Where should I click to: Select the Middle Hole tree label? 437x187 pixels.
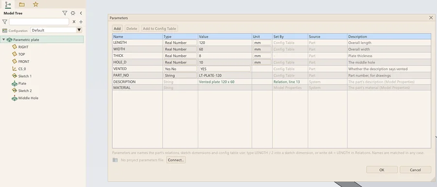pyautogui.click(x=29, y=98)
